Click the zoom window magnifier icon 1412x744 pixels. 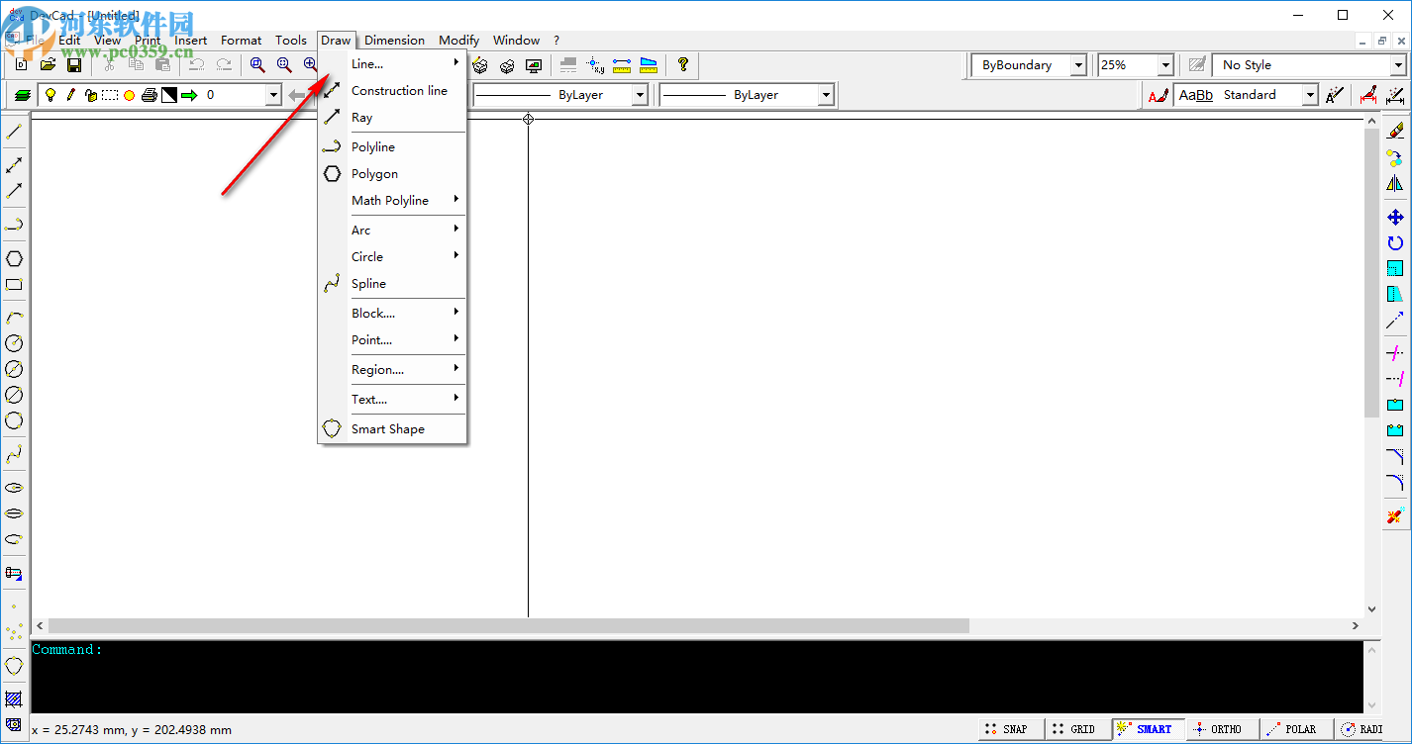[257, 65]
